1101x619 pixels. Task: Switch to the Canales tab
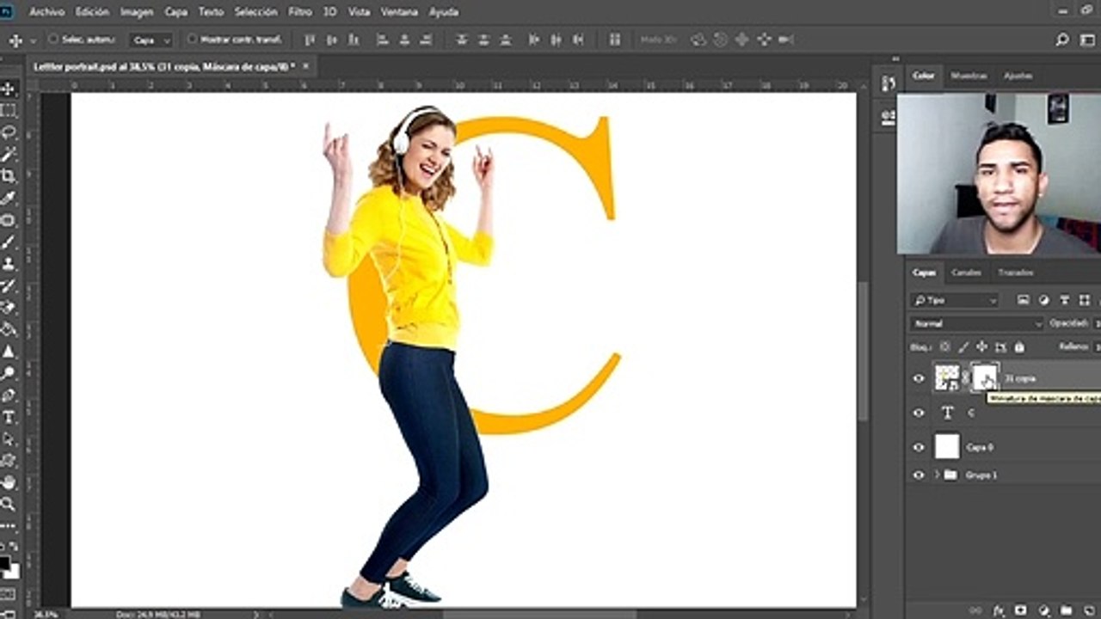click(x=966, y=273)
